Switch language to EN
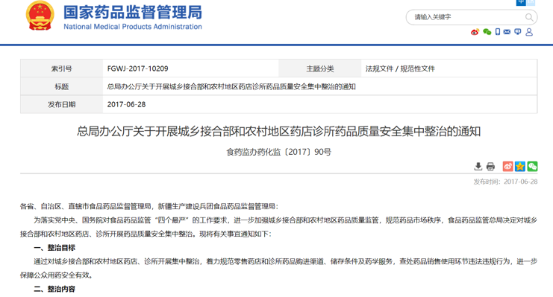The width and height of the screenshot is (553, 297). coord(531,2)
